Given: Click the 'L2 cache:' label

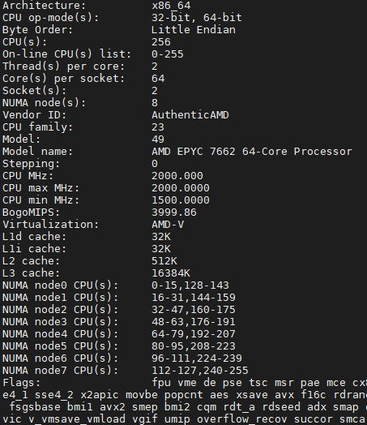Looking at the screenshot, I should coord(31,261).
